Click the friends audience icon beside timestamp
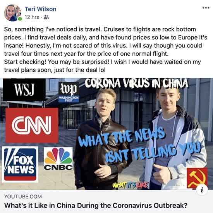 pyautogui.click(x=46, y=17)
